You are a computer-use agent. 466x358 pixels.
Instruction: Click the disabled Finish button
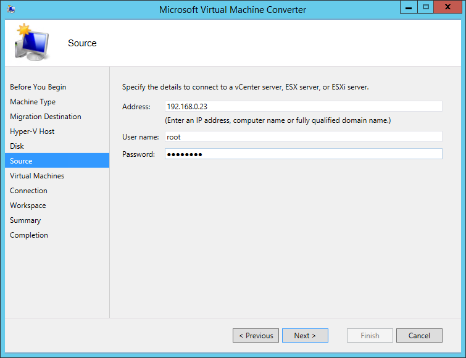370,335
